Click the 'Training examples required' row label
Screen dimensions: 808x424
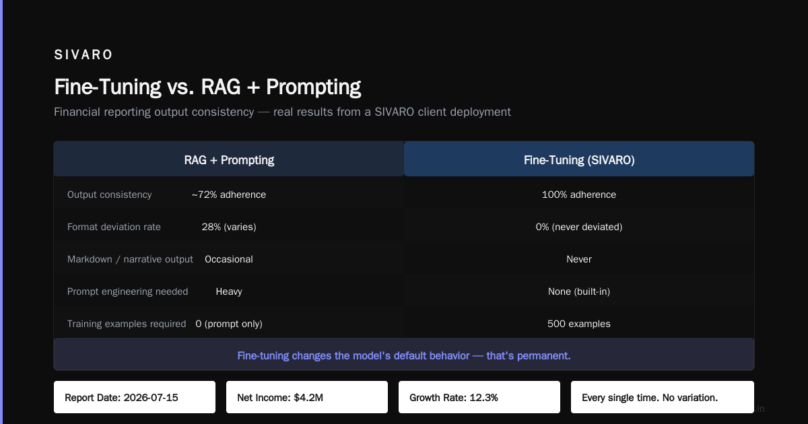[127, 324]
